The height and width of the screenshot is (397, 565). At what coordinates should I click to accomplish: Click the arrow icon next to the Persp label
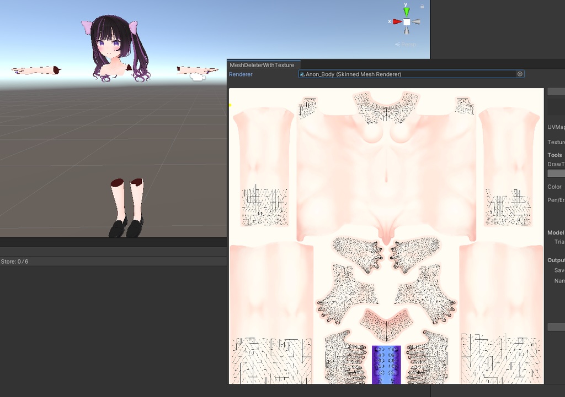[x=398, y=44]
